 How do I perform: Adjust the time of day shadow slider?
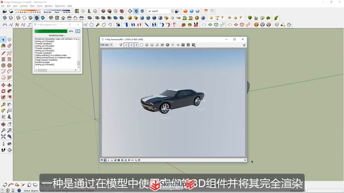(57, 11)
